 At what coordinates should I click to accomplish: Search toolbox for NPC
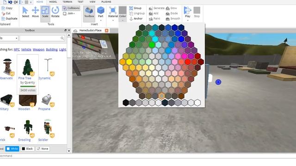17,49
